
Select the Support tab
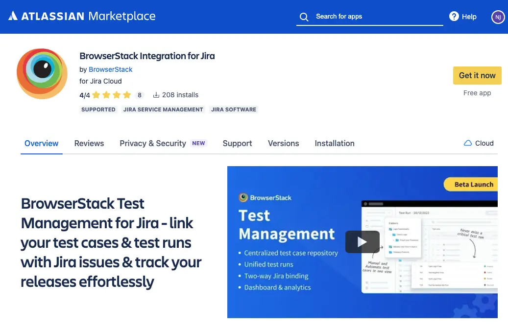tap(237, 143)
